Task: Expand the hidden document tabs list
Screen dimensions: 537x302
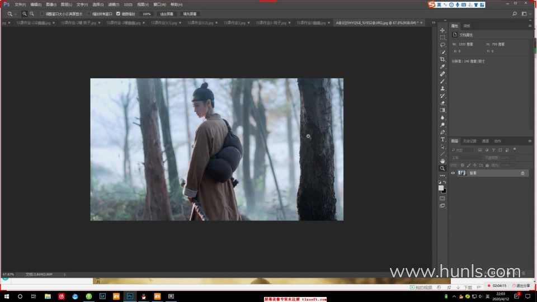Action: point(434,22)
